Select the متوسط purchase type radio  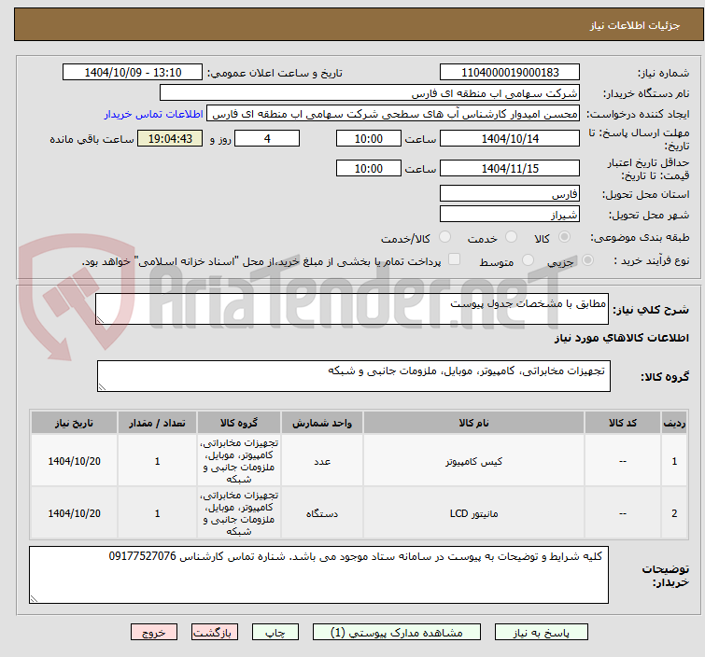point(528,260)
